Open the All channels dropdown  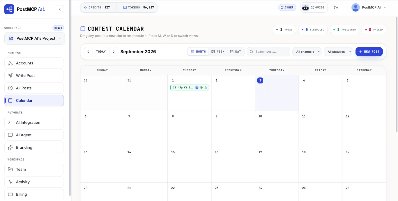(x=307, y=52)
